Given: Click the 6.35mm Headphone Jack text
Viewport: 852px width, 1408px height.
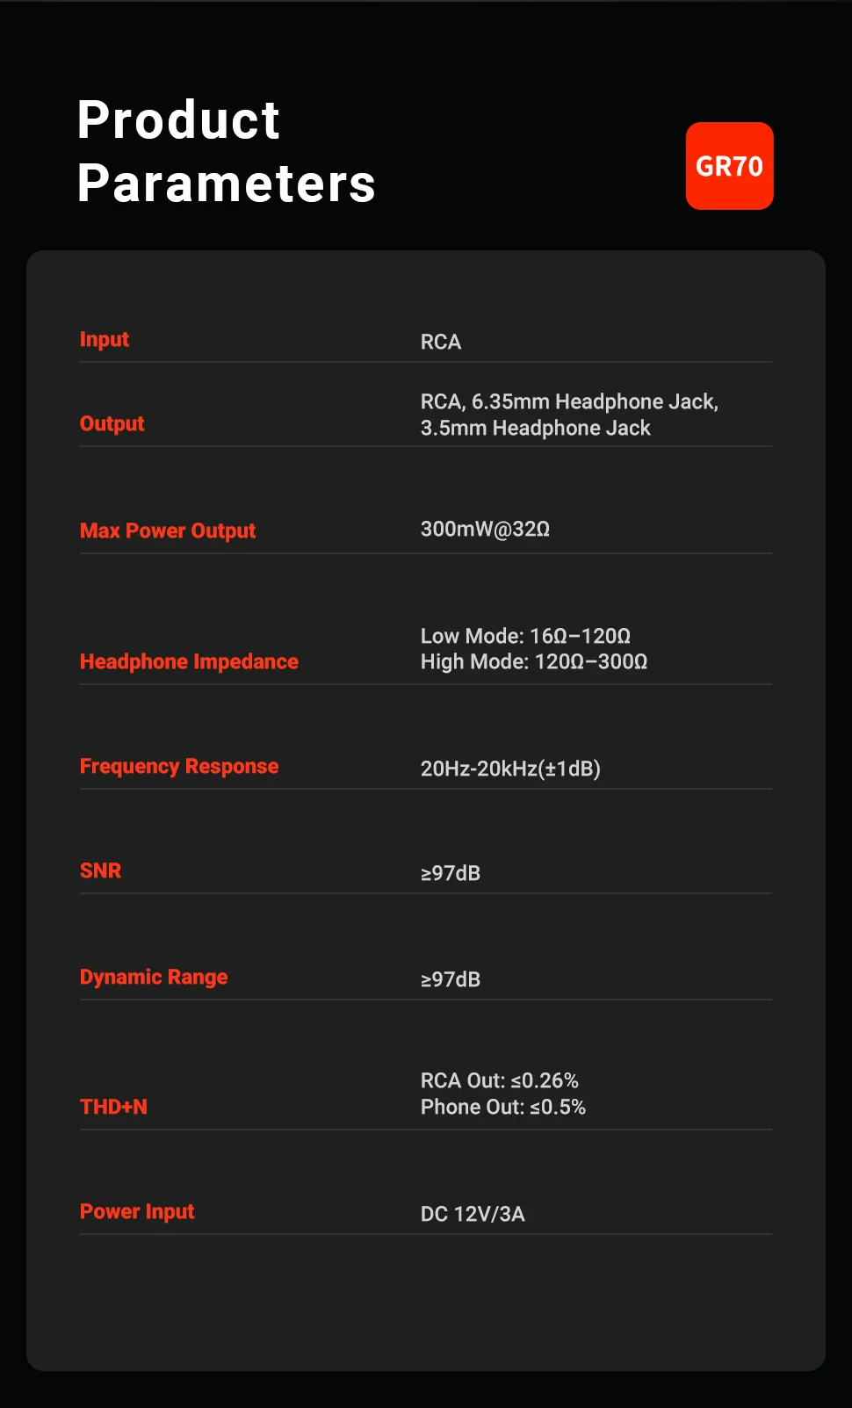Looking at the screenshot, I should 594,401.
